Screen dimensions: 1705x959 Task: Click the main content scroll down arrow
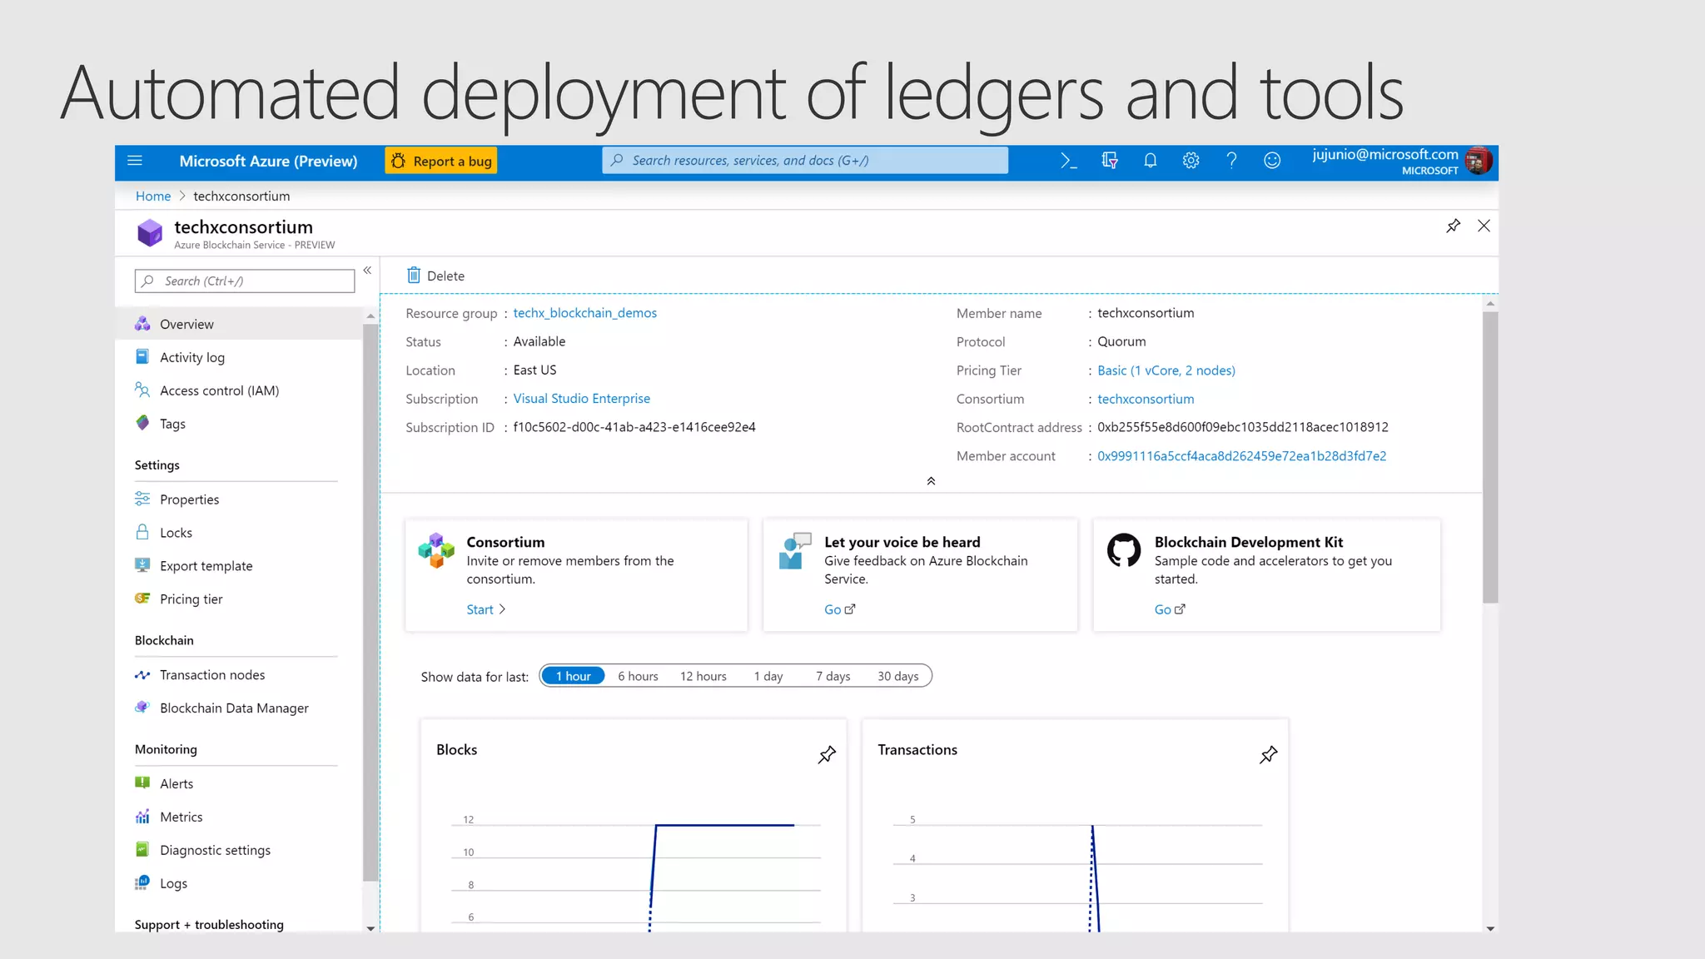1490,927
